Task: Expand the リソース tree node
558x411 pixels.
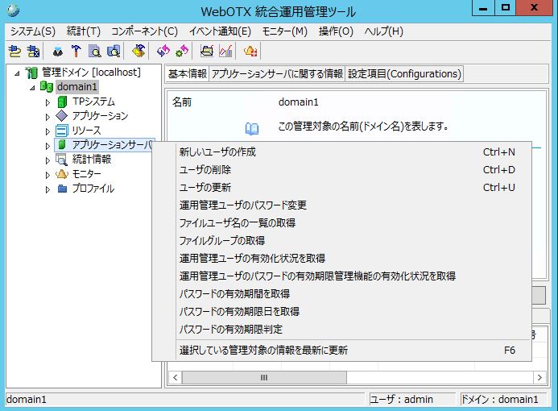Action: coord(48,131)
